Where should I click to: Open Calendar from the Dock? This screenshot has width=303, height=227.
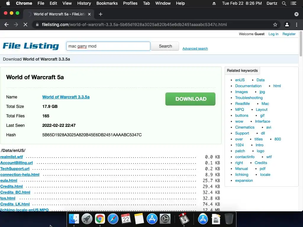pos(126,219)
